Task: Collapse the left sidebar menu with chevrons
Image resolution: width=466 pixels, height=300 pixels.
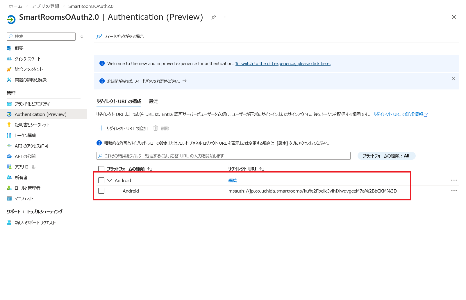Action: coord(82,37)
